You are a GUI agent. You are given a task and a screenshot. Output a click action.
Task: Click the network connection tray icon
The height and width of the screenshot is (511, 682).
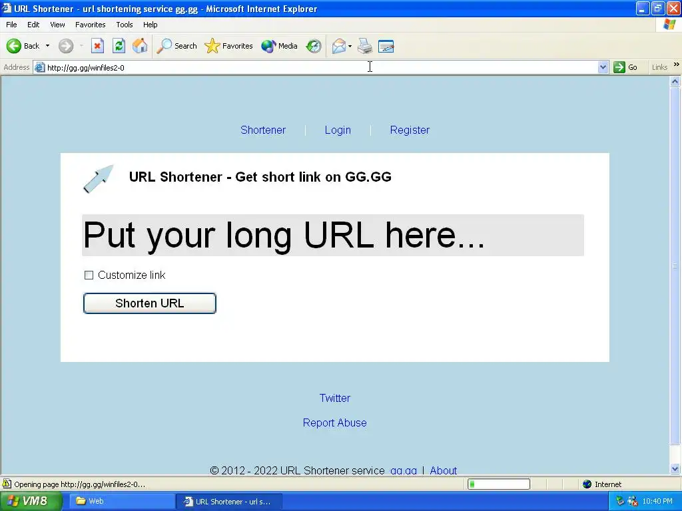tap(621, 501)
